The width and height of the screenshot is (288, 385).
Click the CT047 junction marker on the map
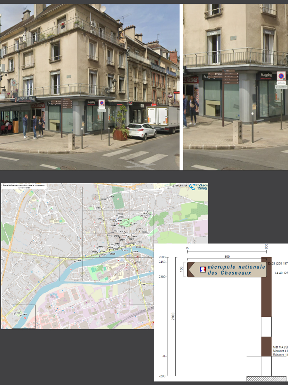140,284
